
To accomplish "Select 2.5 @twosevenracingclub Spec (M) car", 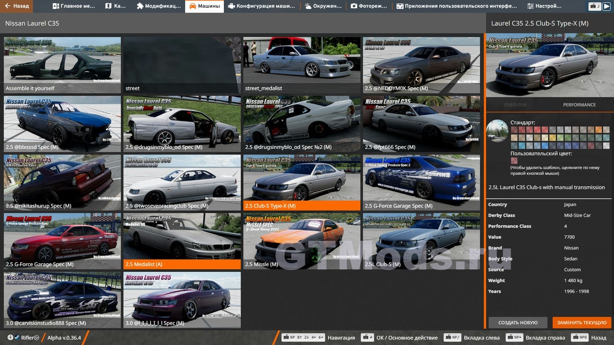I will tap(182, 183).
